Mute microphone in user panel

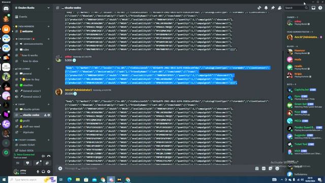tap(38, 172)
